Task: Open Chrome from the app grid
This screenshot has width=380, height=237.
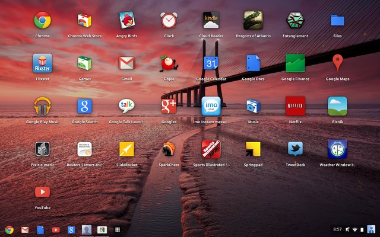Action: (42, 20)
